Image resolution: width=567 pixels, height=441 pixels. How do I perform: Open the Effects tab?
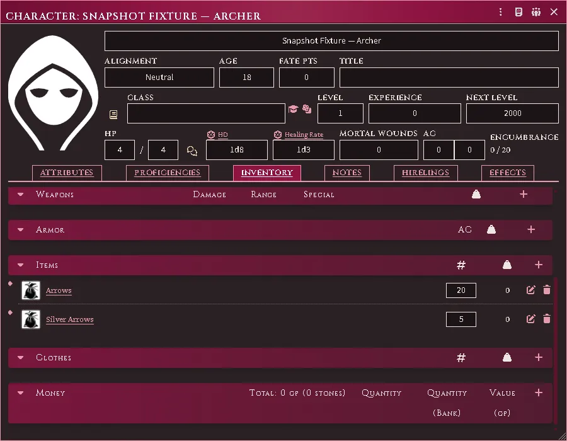click(508, 173)
